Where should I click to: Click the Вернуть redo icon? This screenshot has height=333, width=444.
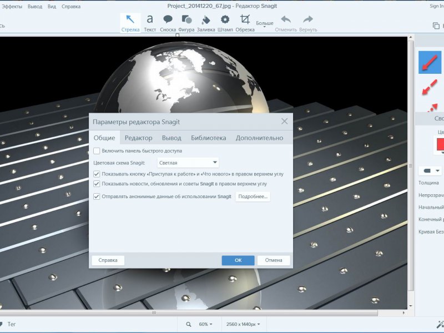click(x=308, y=19)
